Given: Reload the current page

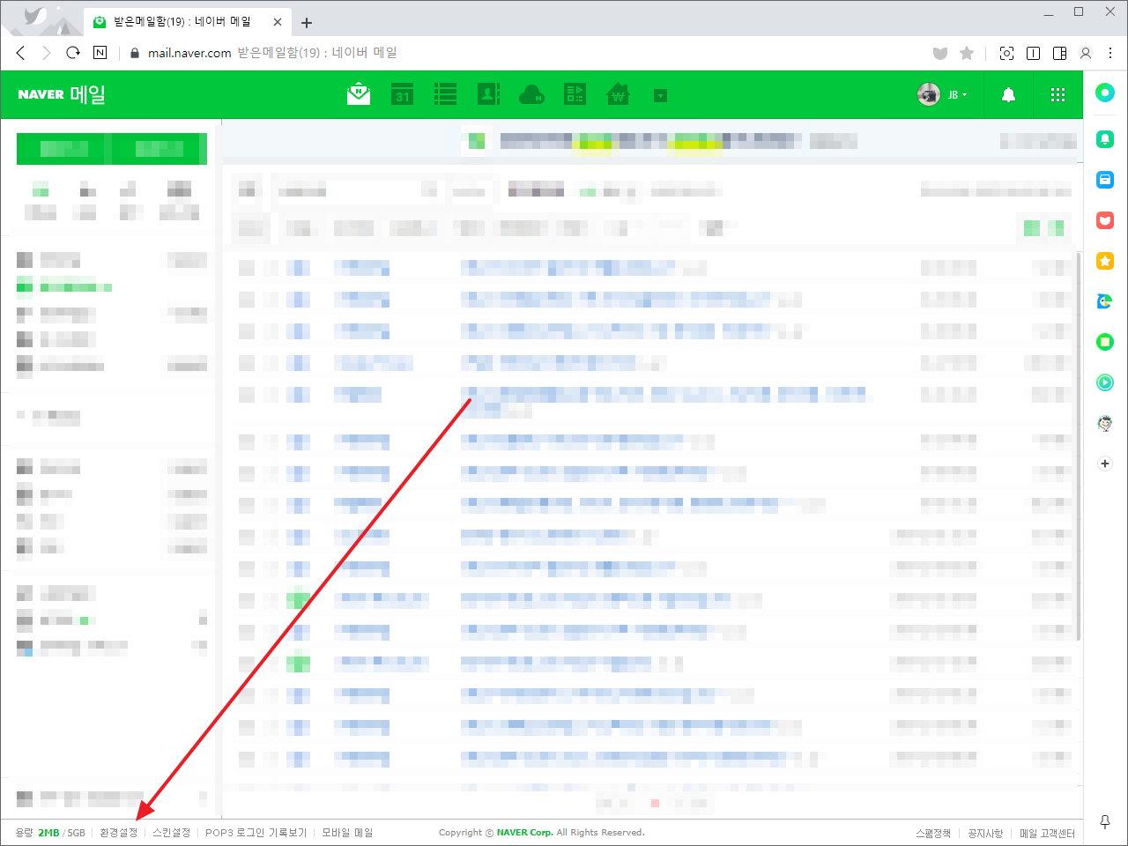Looking at the screenshot, I should pos(73,53).
